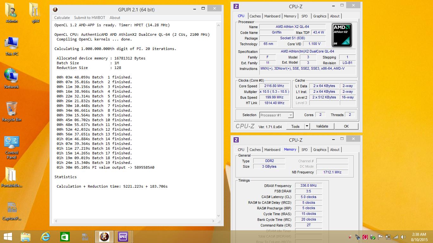This screenshot has height=243, width=433.
Task: Launch Internet Explorer from the taskbar
Action: [46, 237]
